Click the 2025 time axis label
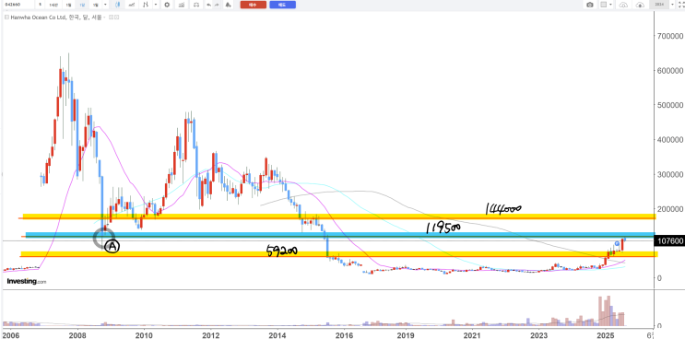 [x=605, y=334]
